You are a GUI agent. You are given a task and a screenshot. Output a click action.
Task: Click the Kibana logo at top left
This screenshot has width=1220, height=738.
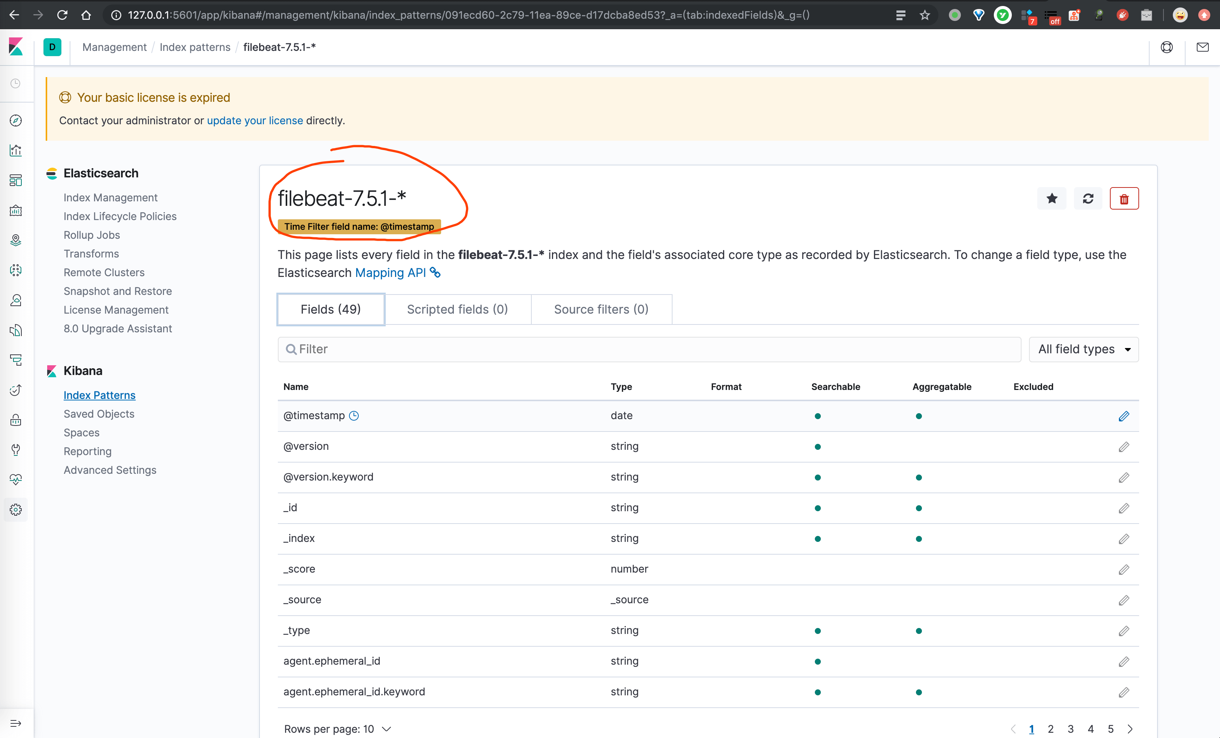[x=16, y=47]
